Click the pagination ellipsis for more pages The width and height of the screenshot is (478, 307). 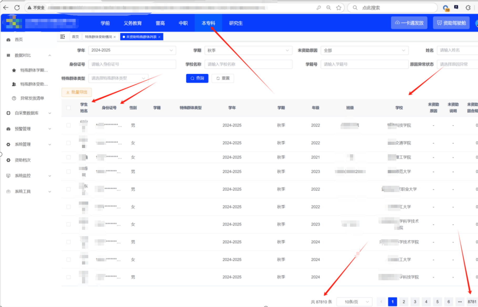[x=460, y=302]
